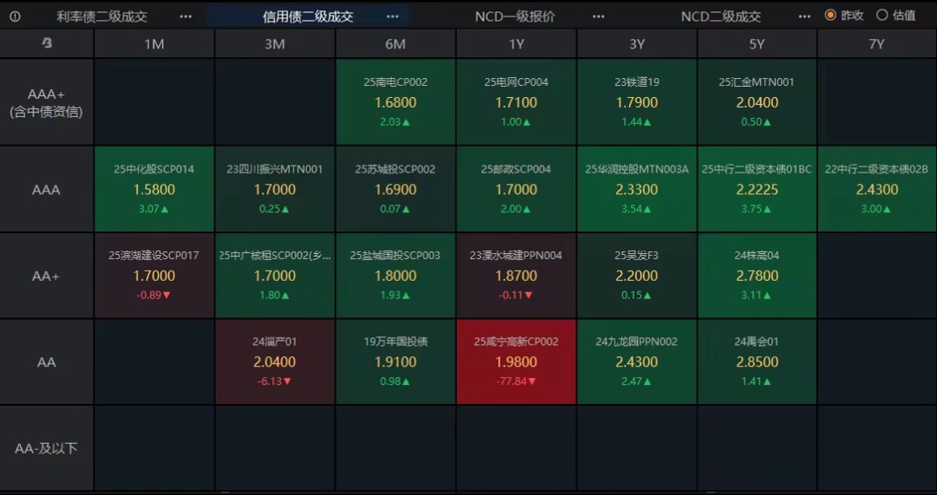Open the more options dots beside 利率债二级成交

(186, 16)
